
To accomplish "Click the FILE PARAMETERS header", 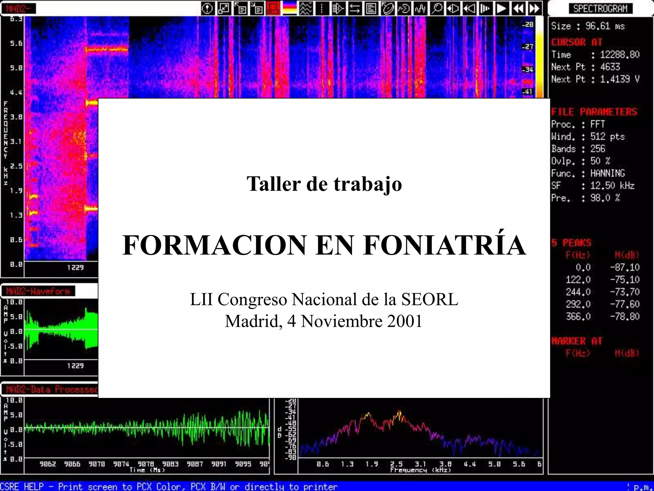I will coord(594,112).
